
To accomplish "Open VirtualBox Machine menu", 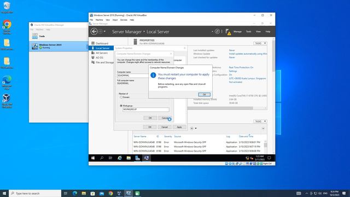I will point(99,20).
